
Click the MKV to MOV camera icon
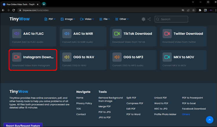pyautogui.click(x=167, y=57)
